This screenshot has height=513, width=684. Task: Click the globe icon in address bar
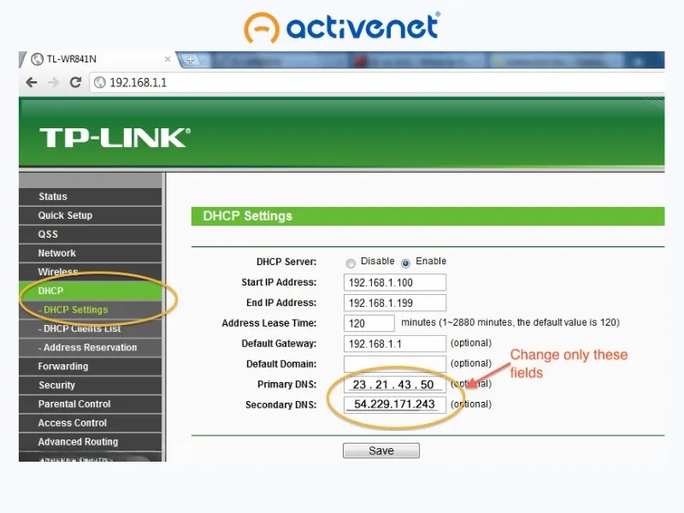(100, 82)
